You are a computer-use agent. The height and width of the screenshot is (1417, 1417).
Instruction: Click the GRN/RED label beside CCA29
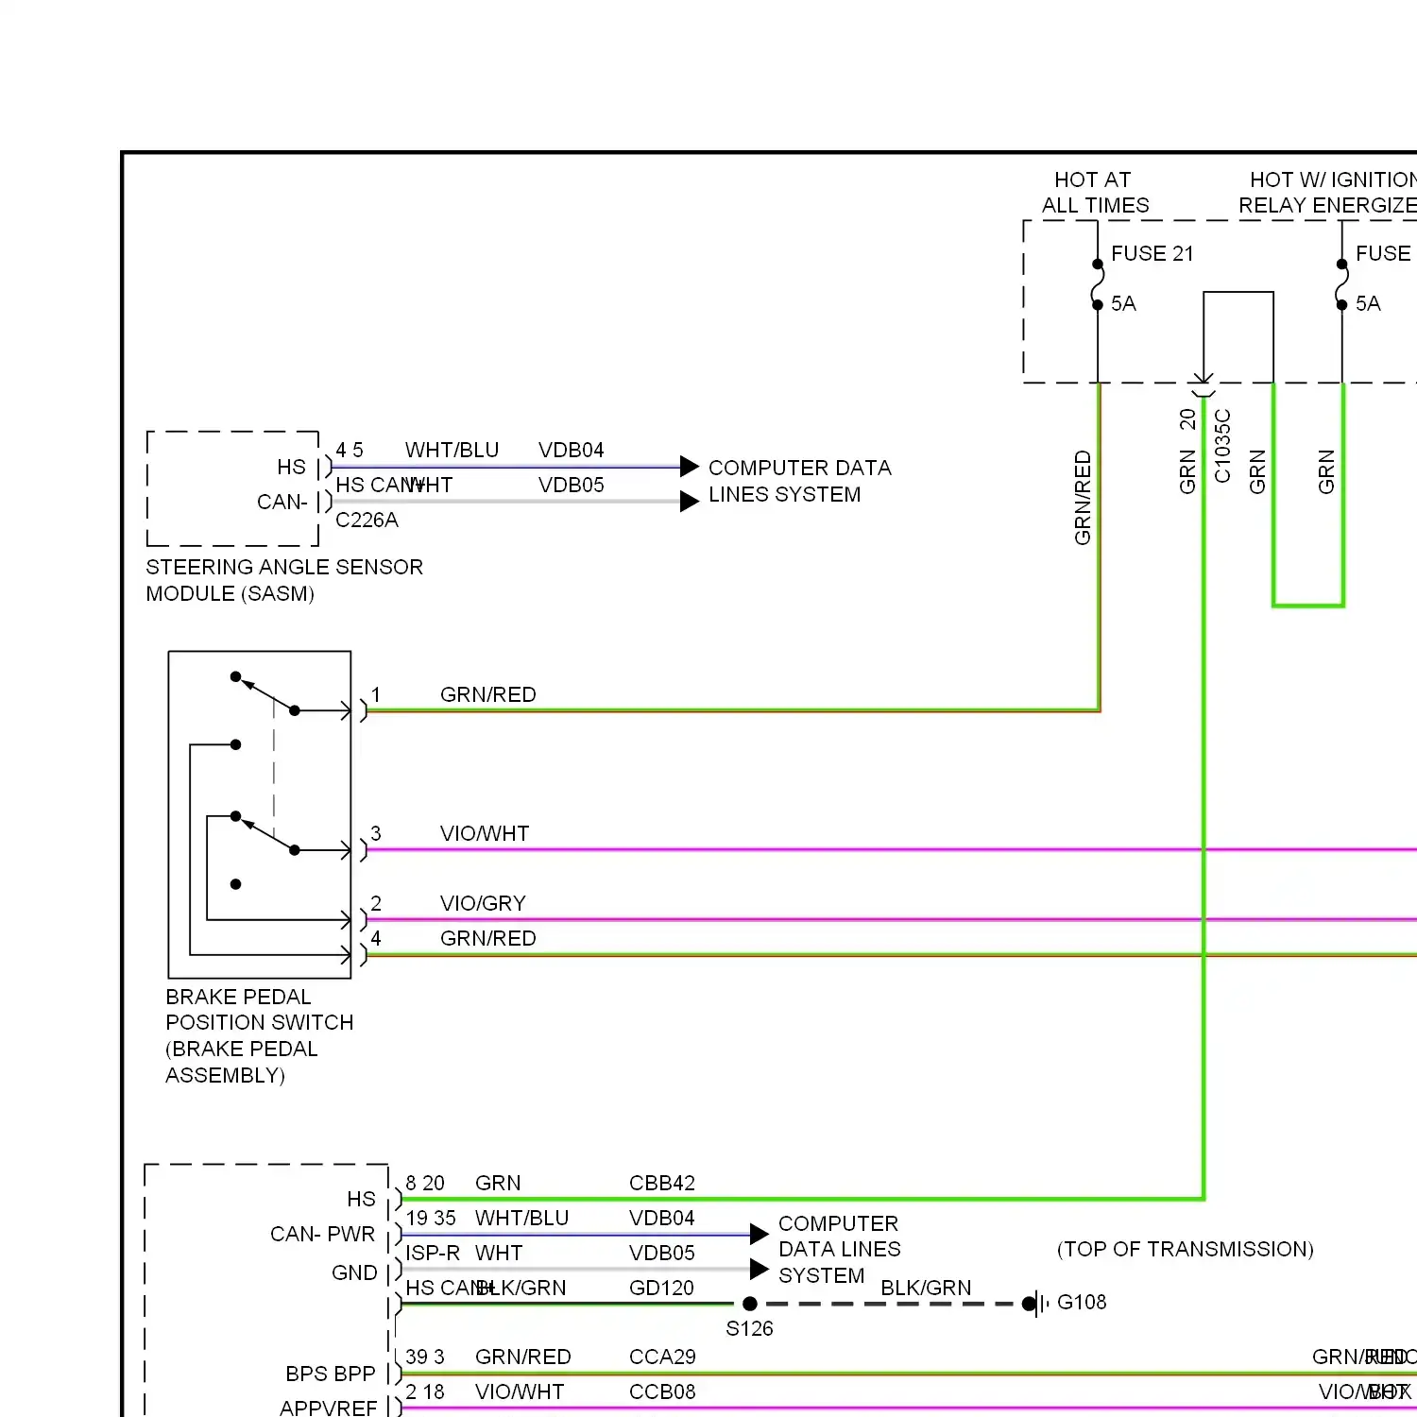coord(523,1357)
